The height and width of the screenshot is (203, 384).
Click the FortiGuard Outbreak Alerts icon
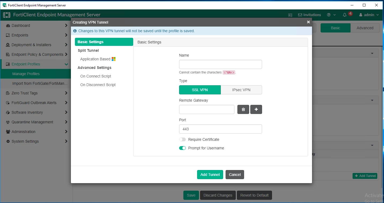click(8, 103)
